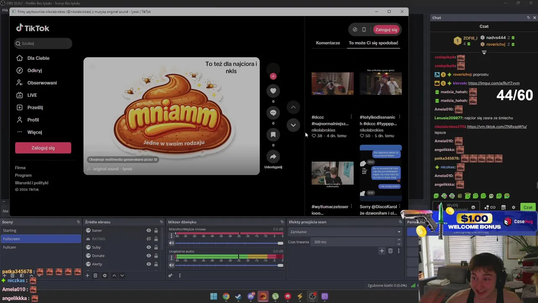This screenshot has height=303, width=538.
Task: Follow creator via red plus badge
Action: (273, 76)
